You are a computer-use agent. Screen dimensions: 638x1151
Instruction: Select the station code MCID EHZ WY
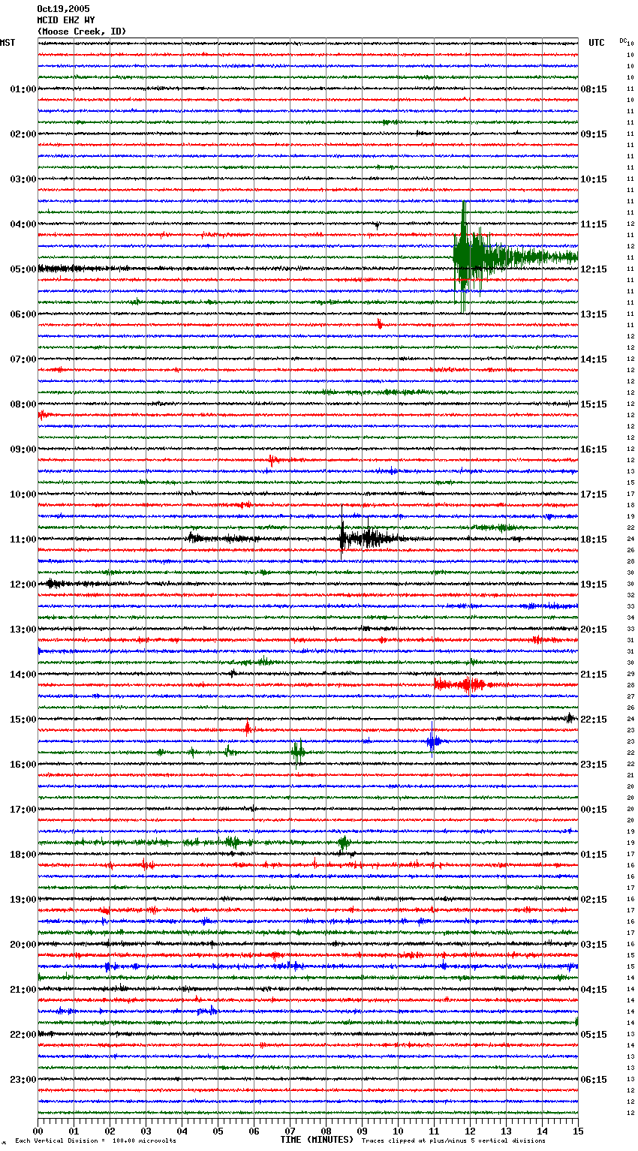[x=66, y=20]
